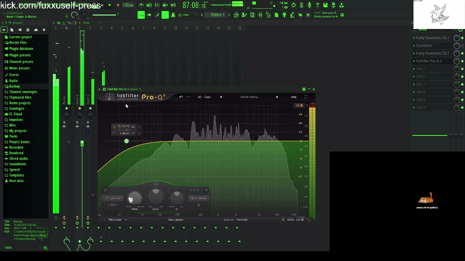Click the undo arrow in Pro-Q 3

point(181,97)
